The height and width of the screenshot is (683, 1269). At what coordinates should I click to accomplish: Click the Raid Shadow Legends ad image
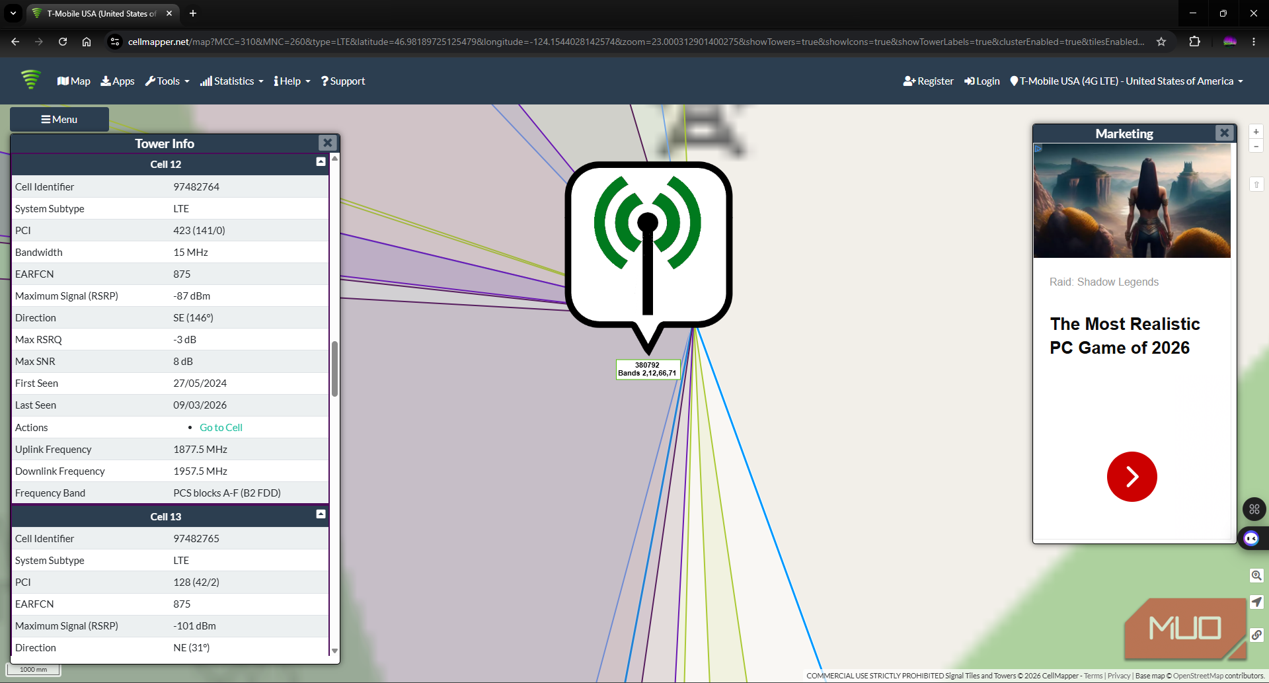1132,201
